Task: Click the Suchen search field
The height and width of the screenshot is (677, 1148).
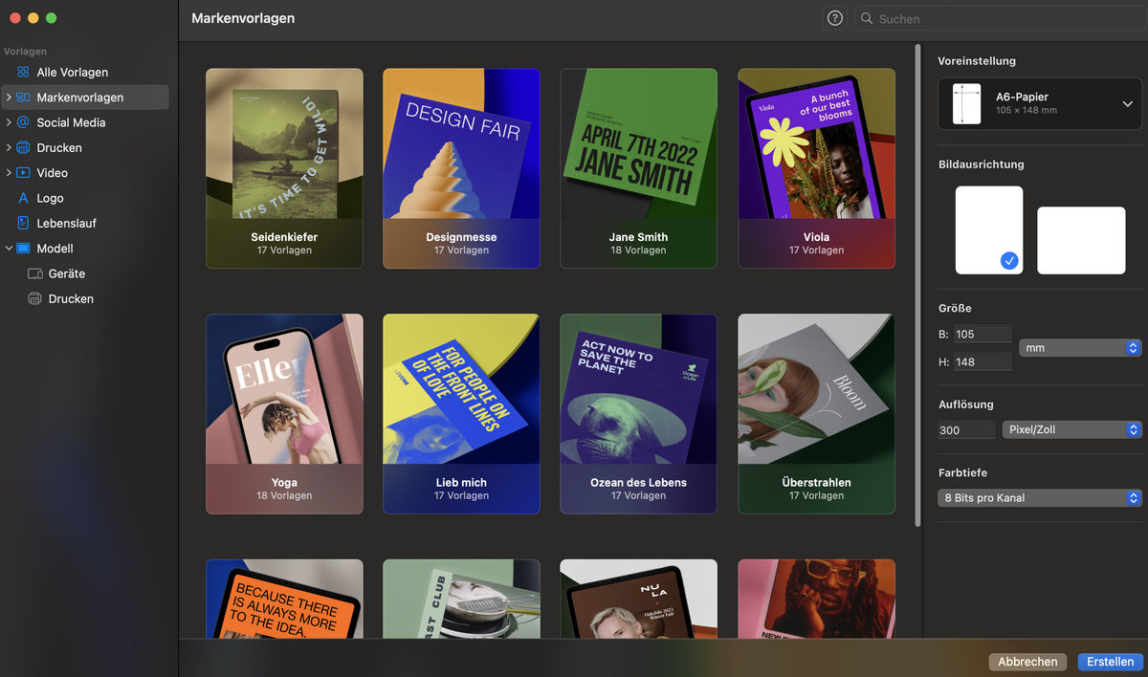Action: (x=1001, y=18)
